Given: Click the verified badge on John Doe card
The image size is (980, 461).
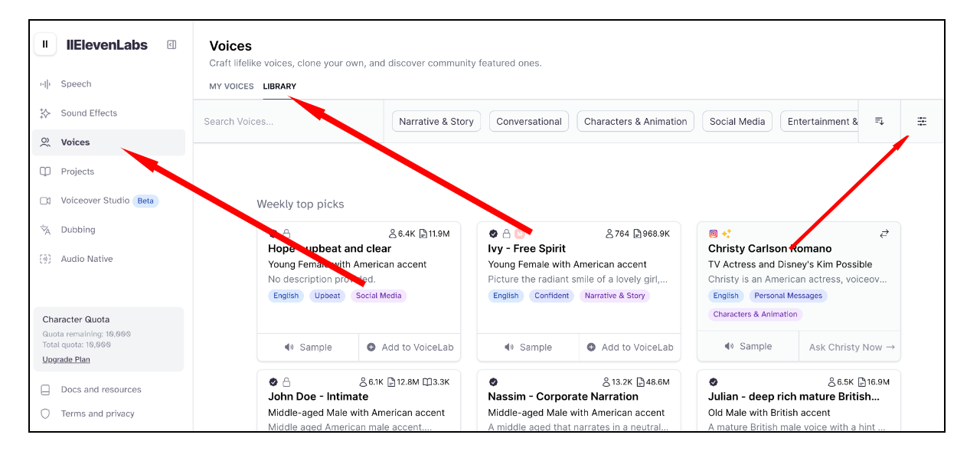Looking at the screenshot, I should (x=273, y=381).
